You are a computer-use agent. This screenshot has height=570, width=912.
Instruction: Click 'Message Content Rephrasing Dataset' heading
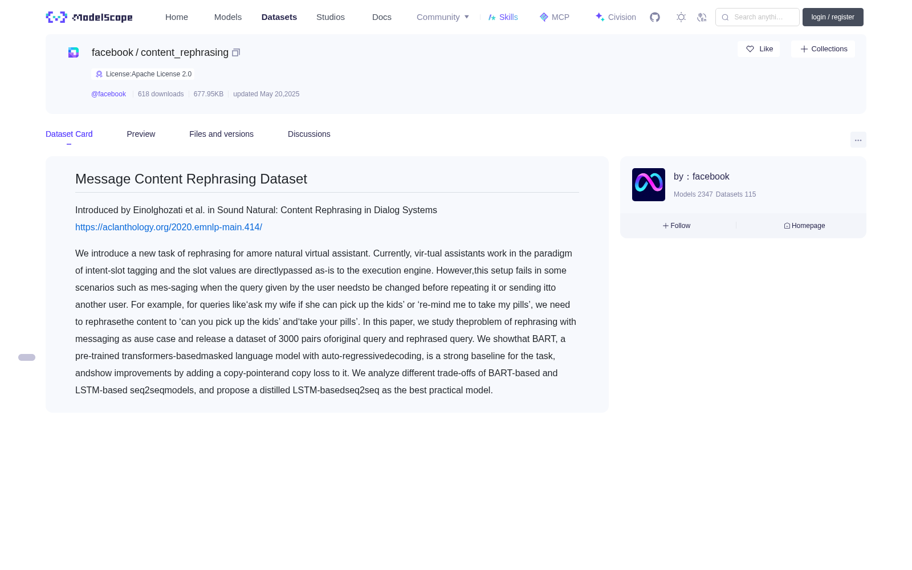(191, 179)
